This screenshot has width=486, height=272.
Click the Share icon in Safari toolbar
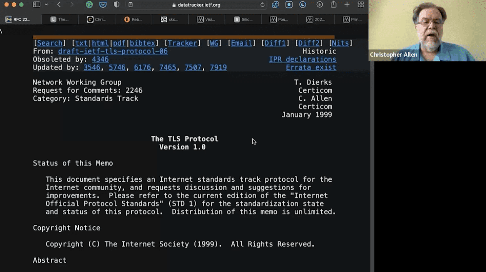[333, 5]
